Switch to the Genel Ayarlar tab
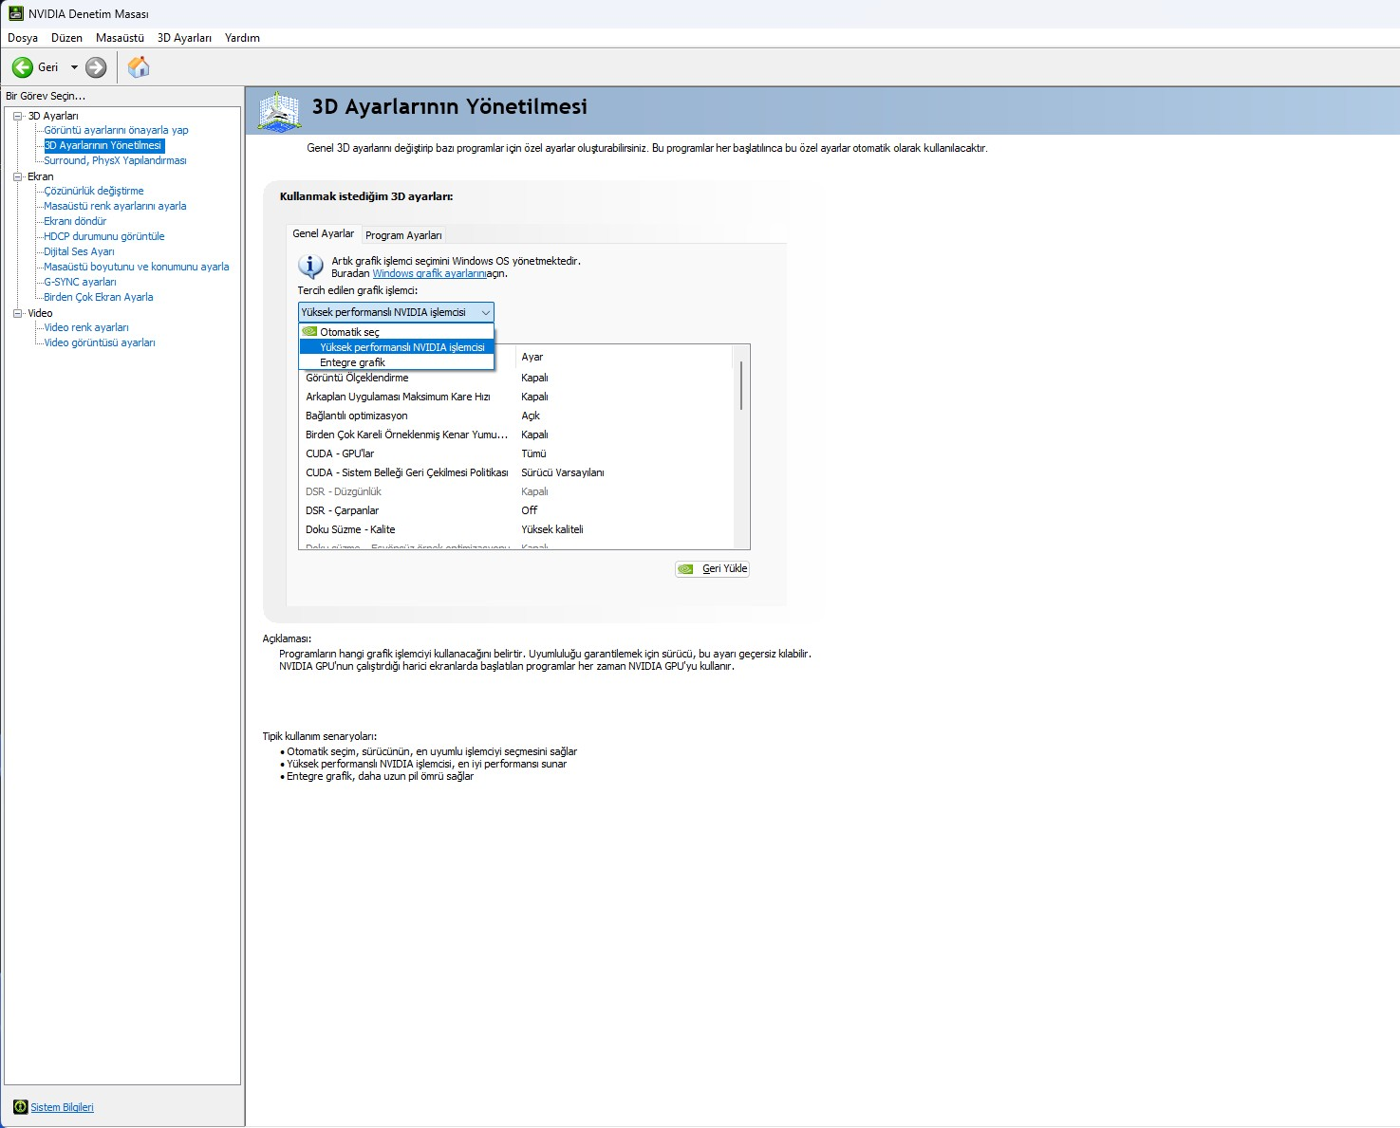Viewport: 1400px width, 1128px height. (323, 233)
